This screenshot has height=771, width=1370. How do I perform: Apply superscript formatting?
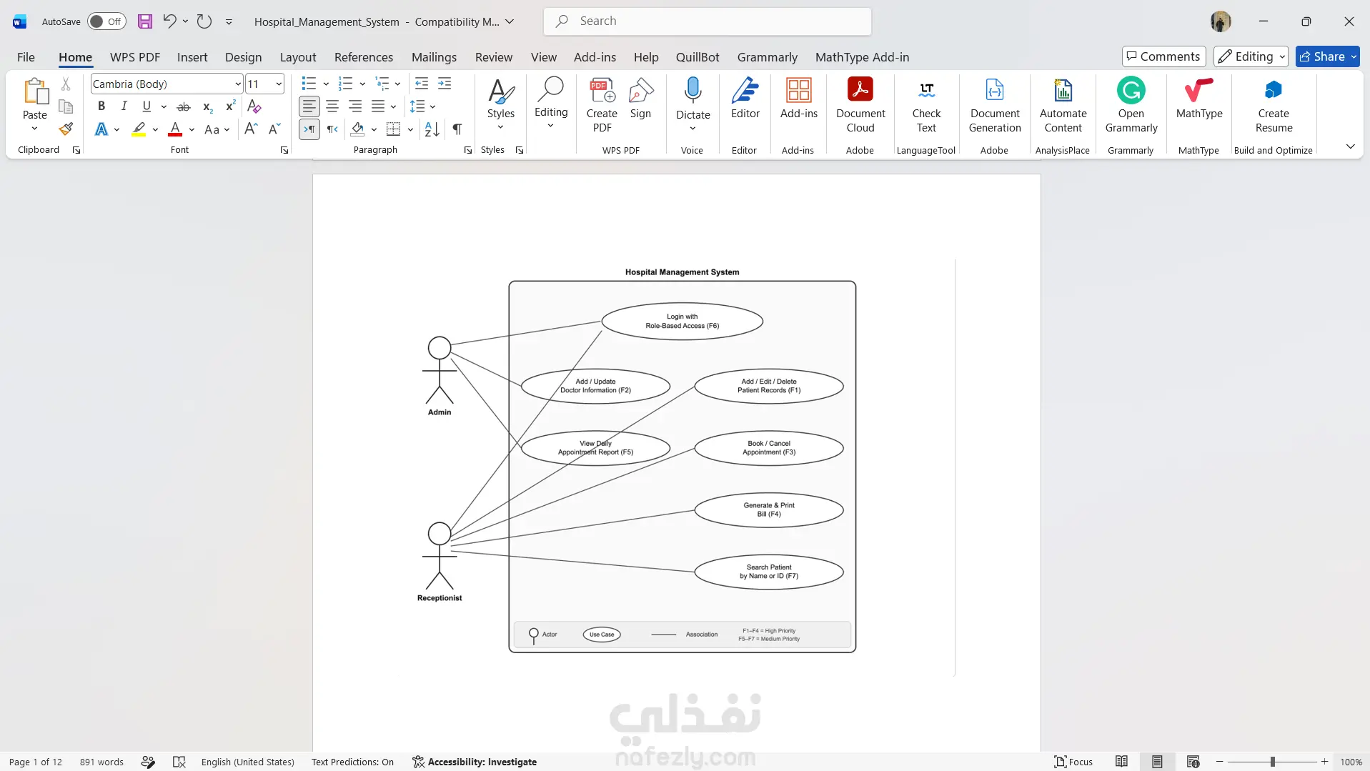[x=230, y=106]
